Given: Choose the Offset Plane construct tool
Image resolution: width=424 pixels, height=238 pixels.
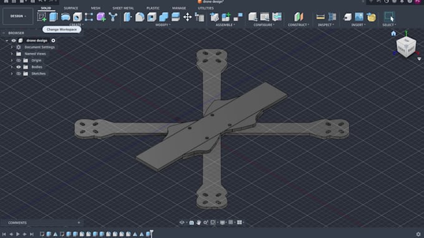Looking at the screenshot, I should point(299,17).
